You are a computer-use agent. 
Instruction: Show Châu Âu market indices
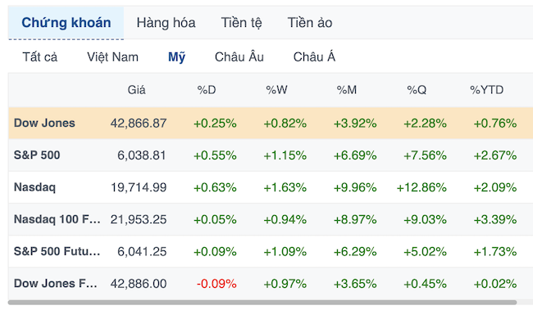click(x=239, y=56)
